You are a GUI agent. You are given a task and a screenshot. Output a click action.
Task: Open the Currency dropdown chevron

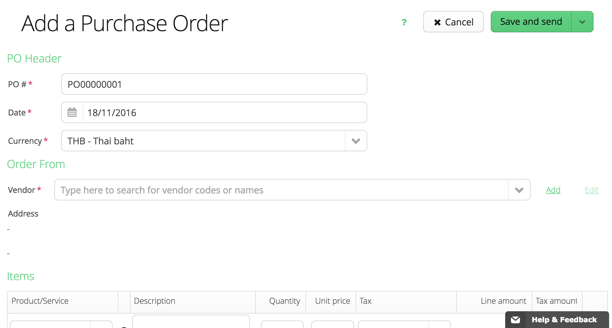(356, 141)
